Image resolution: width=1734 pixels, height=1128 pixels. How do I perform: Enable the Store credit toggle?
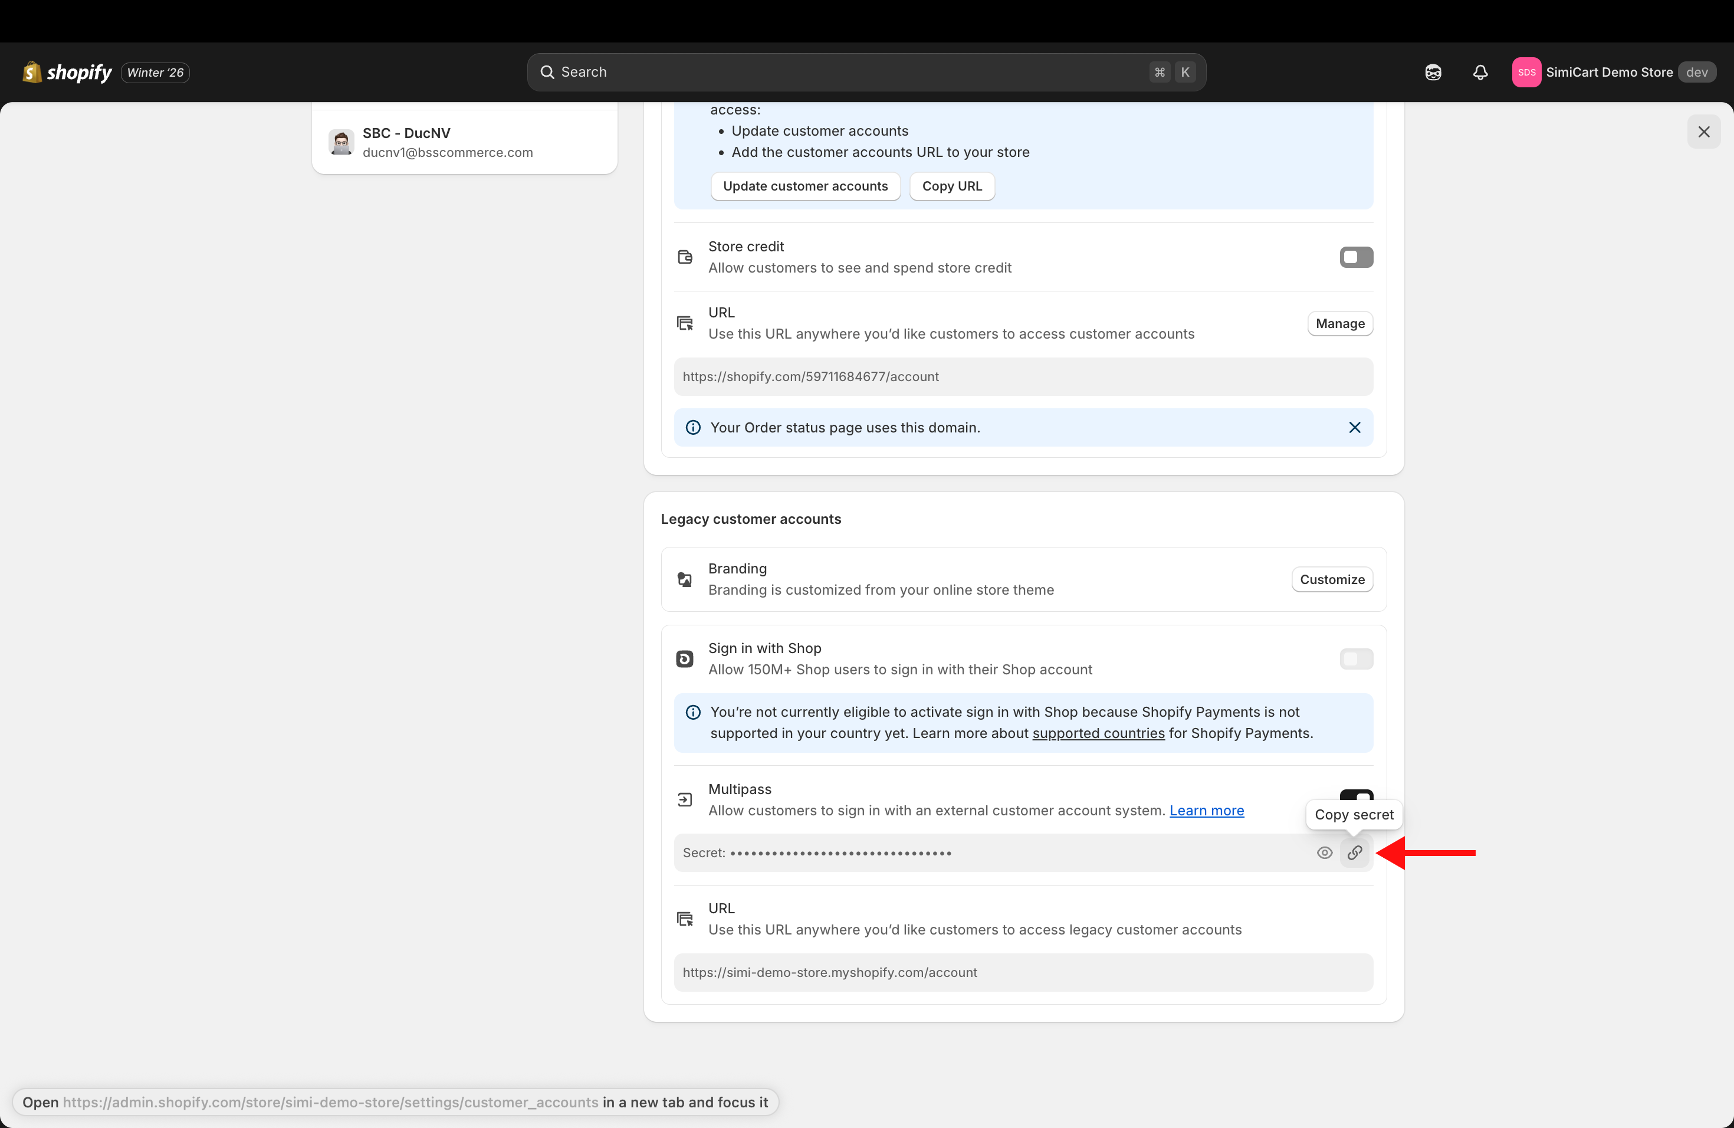pos(1356,257)
